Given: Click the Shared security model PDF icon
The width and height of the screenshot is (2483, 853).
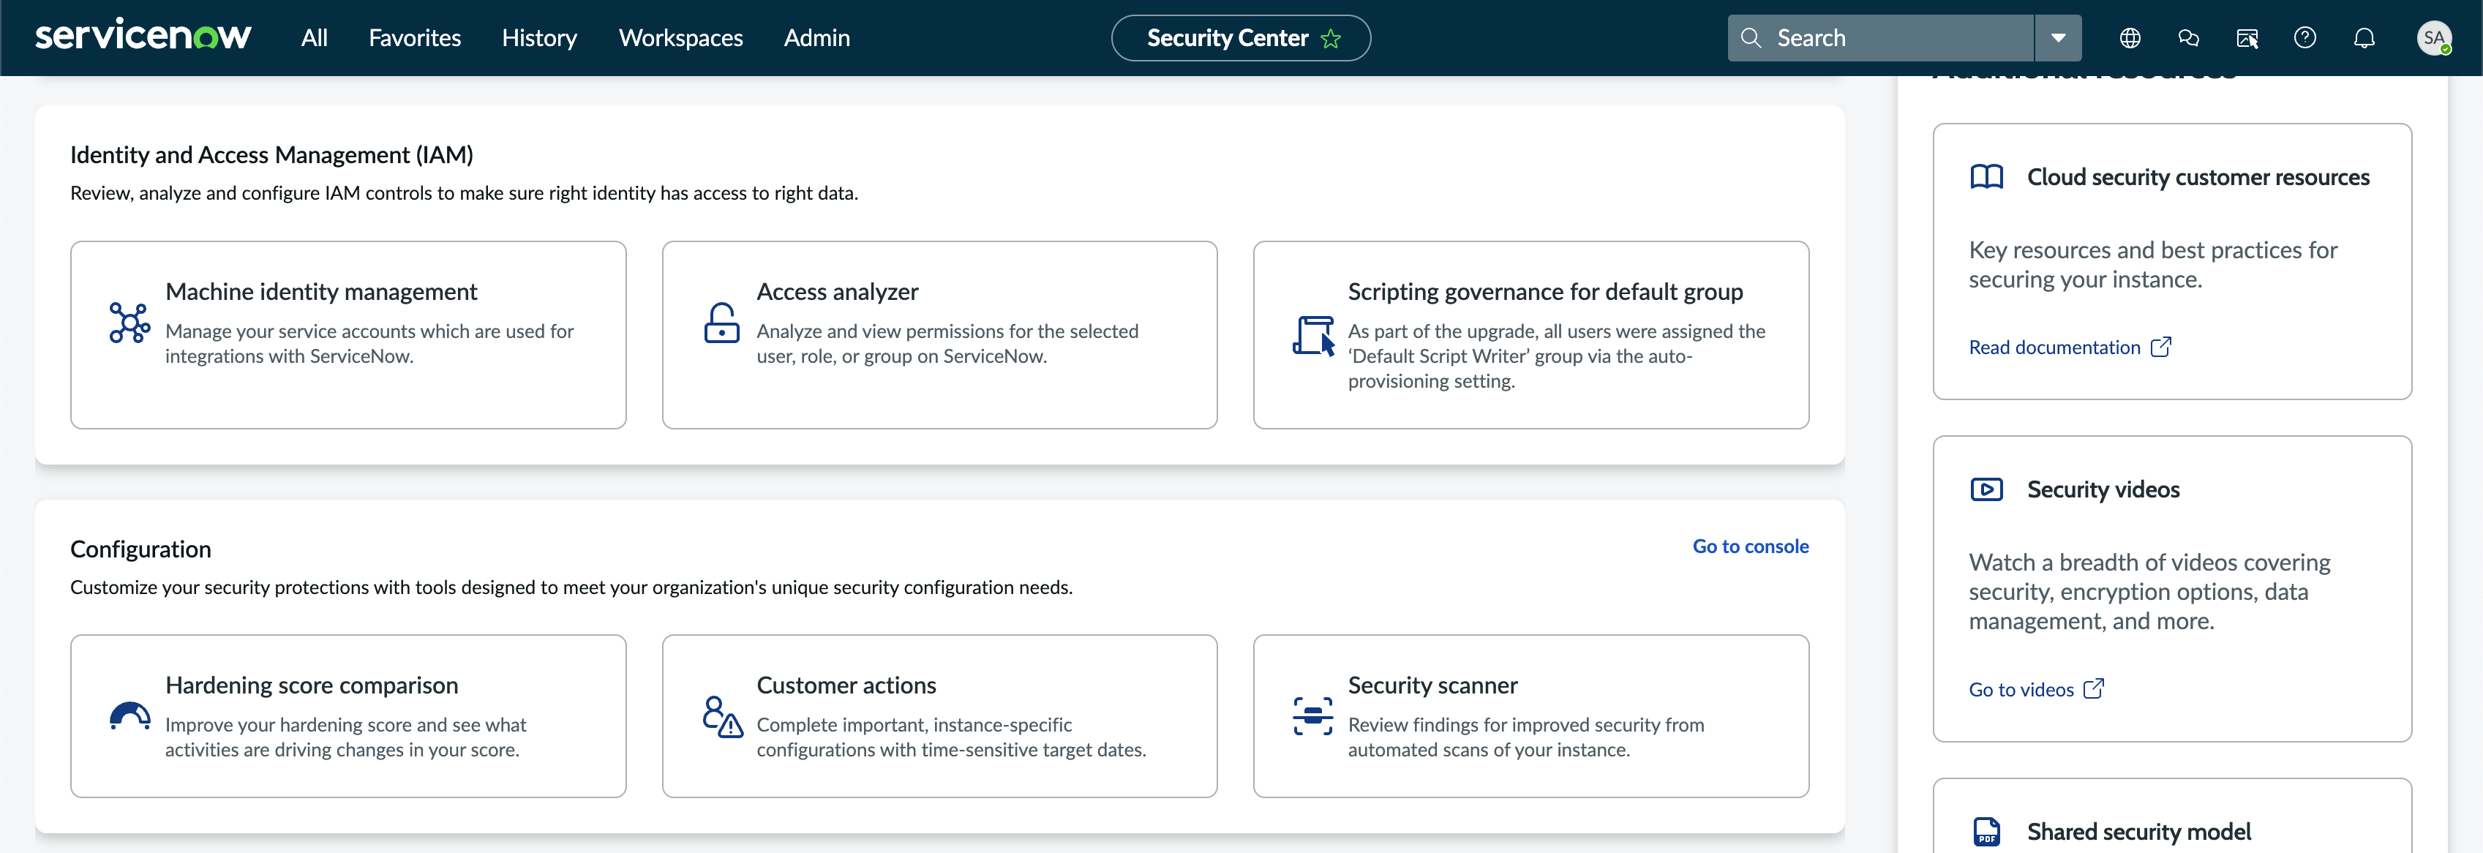Looking at the screenshot, I should tap(1986, 831).
